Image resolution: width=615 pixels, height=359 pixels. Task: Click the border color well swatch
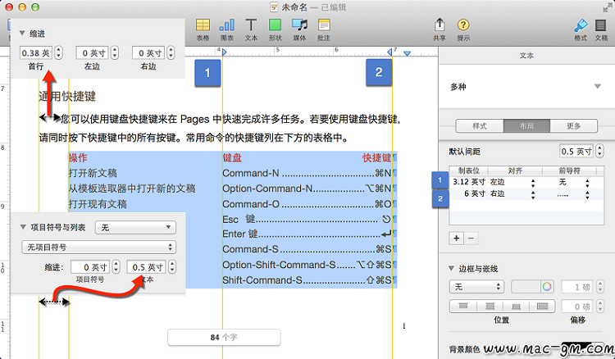[526, 287]
